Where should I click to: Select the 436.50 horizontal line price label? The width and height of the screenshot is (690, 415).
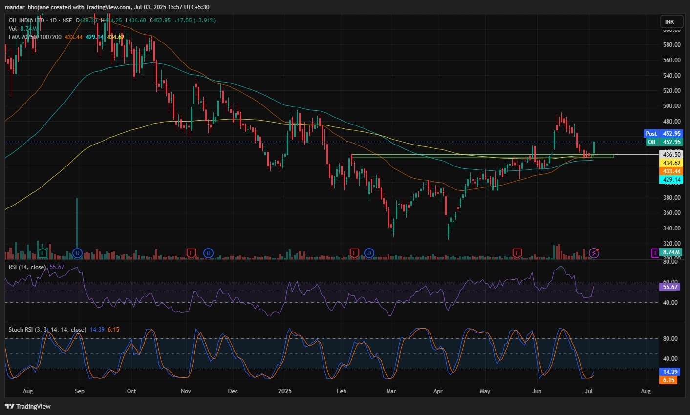click(671, 154)
